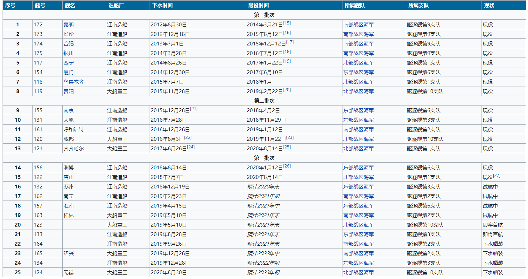
Task: Select launch date 2019年4月15日
Action: [169, 206]
